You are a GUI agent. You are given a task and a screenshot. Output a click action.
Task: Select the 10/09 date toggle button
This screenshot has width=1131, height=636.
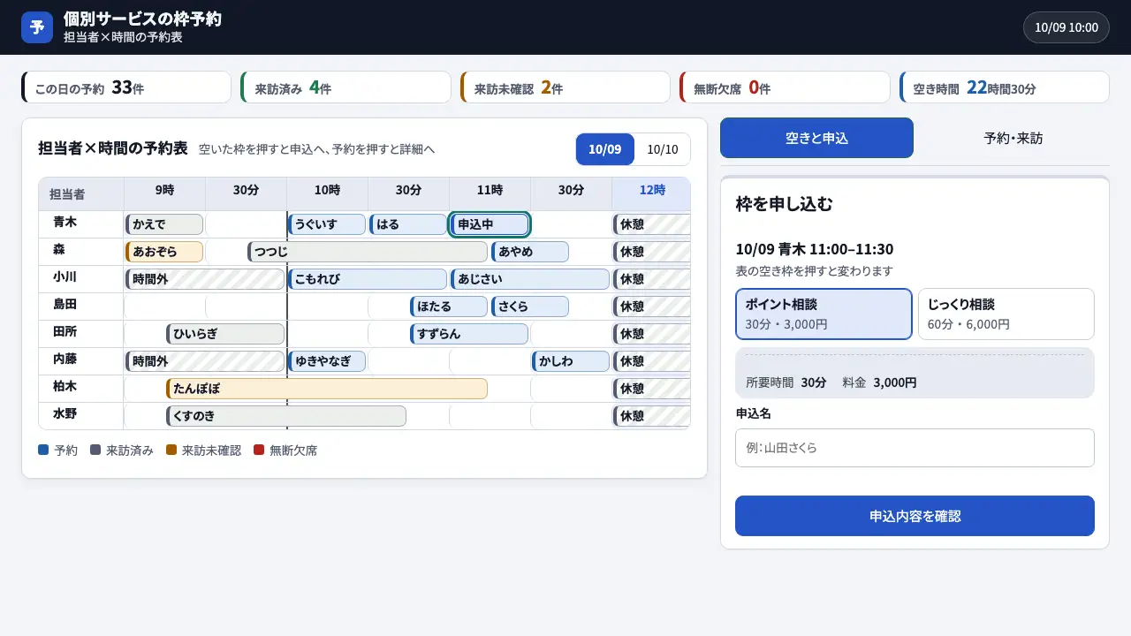coord(605,149)
